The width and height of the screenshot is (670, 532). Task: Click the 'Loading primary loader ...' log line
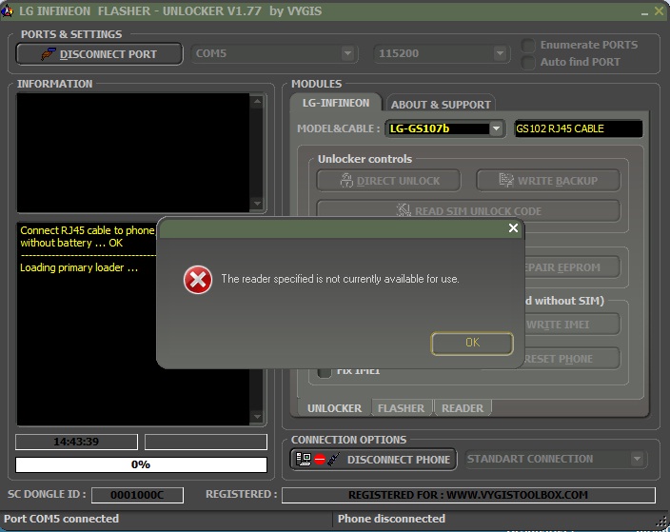tap(79, 268)
